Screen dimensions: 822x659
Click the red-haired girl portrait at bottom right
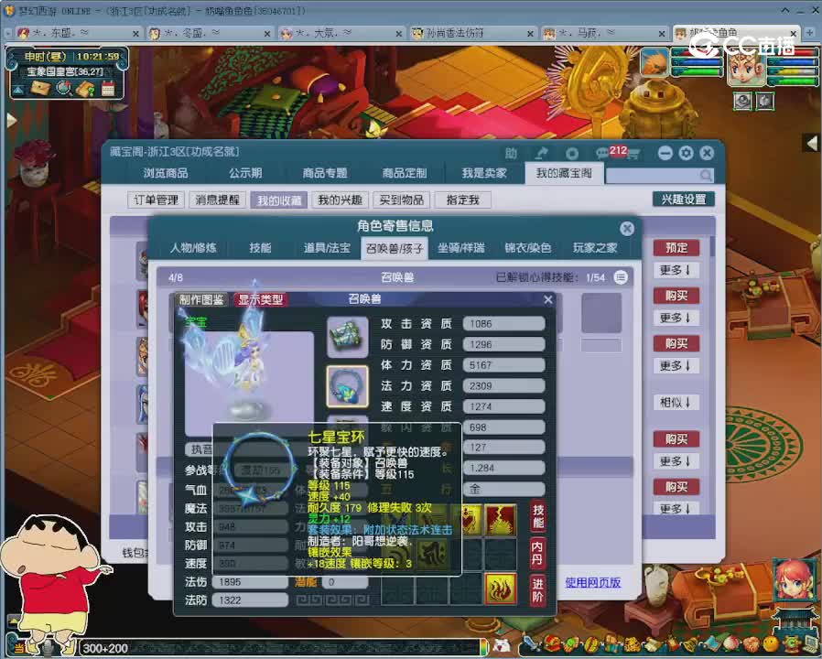click(x=795, y=580)
